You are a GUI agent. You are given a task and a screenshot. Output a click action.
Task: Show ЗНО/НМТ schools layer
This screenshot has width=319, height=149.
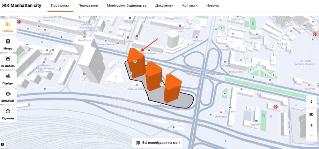[8, 96]
